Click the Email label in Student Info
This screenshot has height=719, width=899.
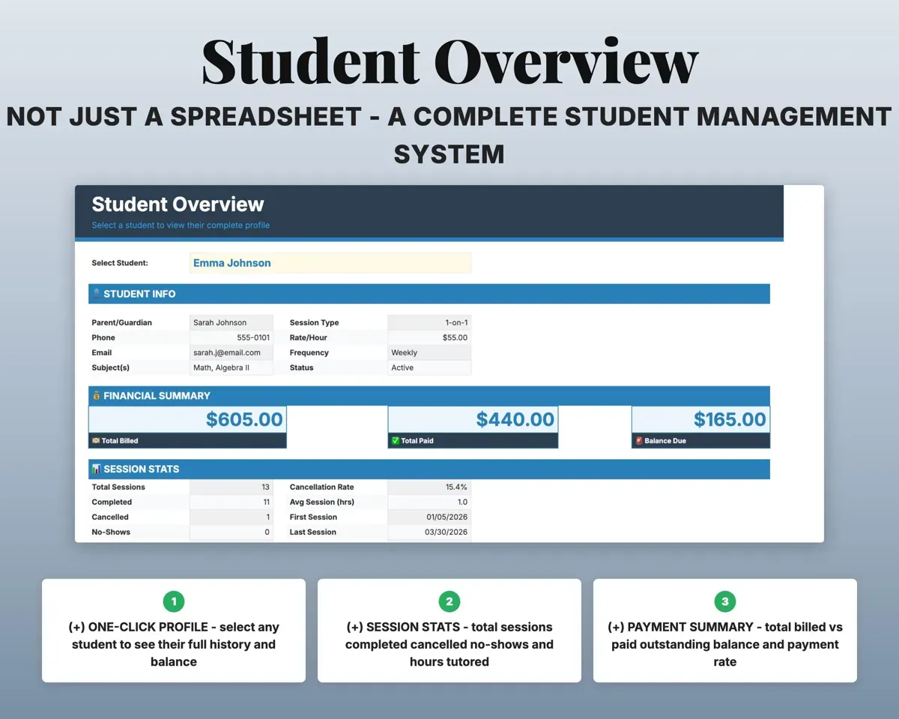102,353
